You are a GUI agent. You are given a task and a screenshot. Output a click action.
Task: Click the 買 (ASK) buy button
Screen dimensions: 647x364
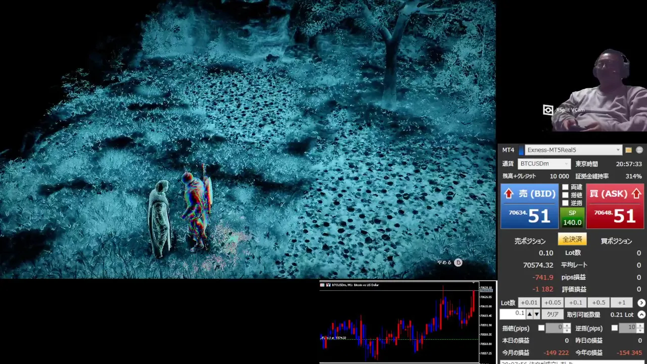(615, 206)
